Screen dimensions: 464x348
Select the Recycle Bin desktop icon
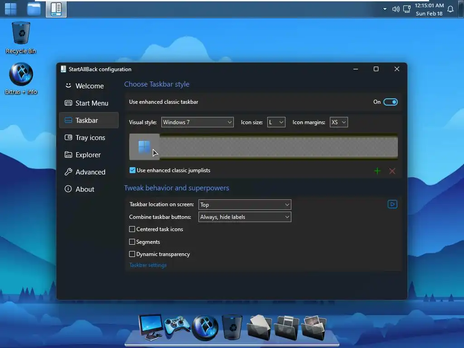21,38
